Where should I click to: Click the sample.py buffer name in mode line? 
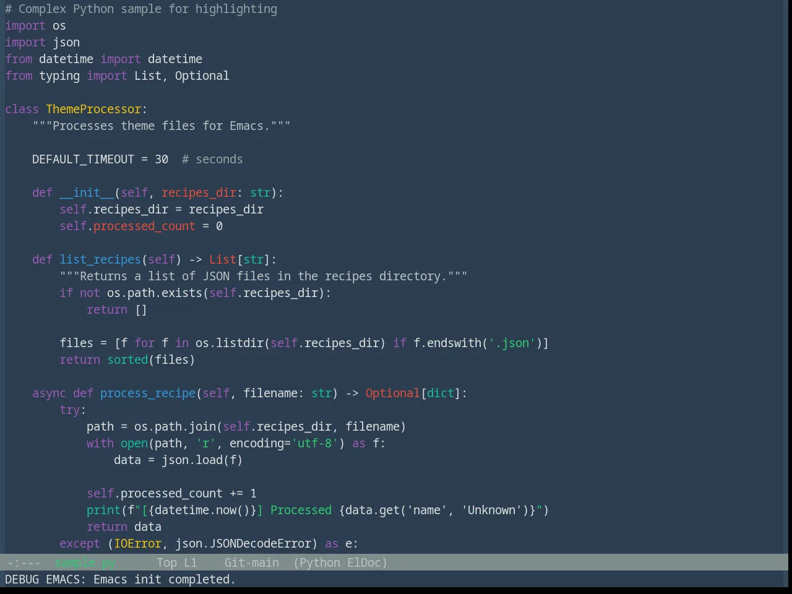(85, 563)
